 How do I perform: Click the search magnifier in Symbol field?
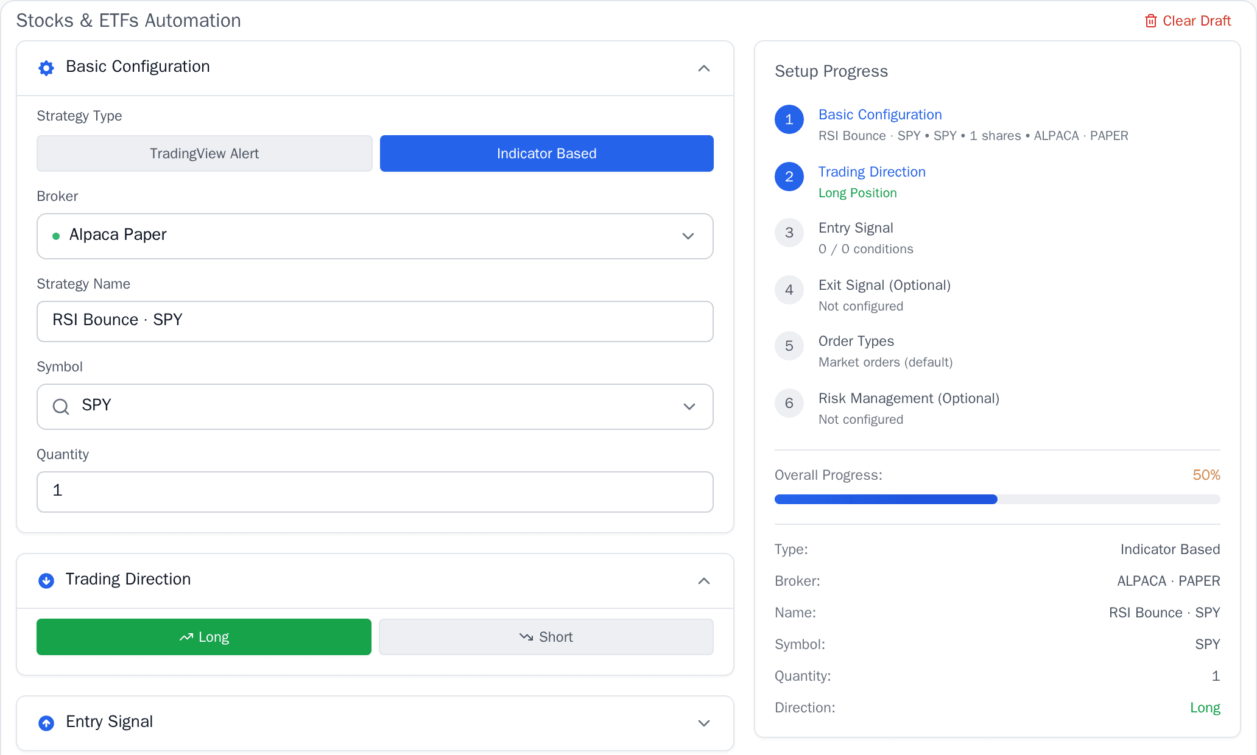[x=61, y=406]
